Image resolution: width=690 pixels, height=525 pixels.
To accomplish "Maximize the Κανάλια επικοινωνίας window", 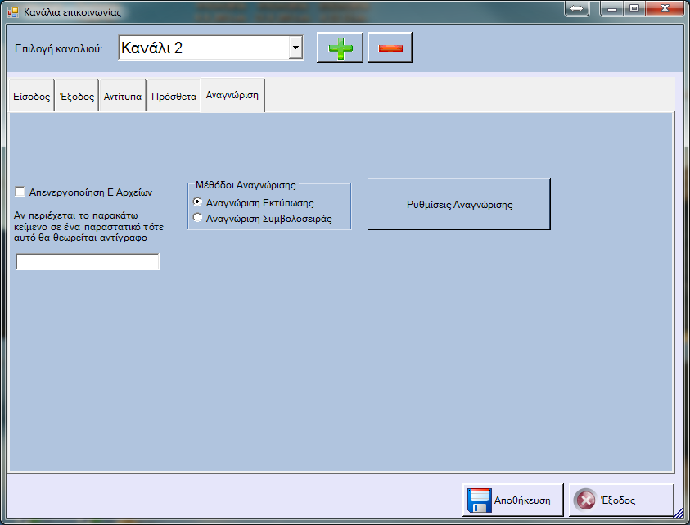I will (x=634, y=8).
